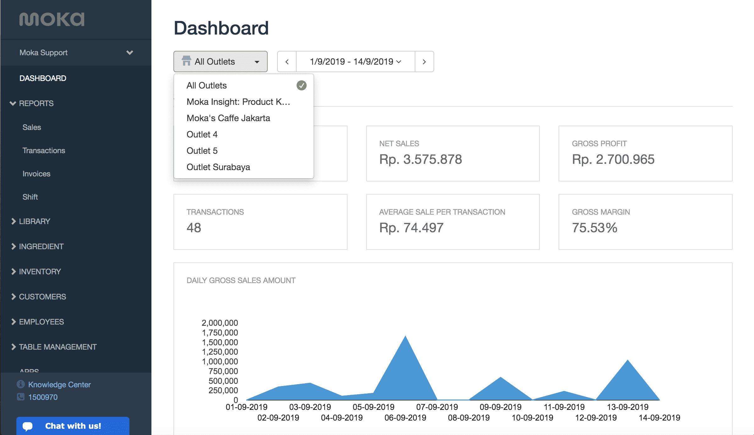
Task: Click the DAILY GROSS SALES AMOUNT heading
Action: coord(241,280)
